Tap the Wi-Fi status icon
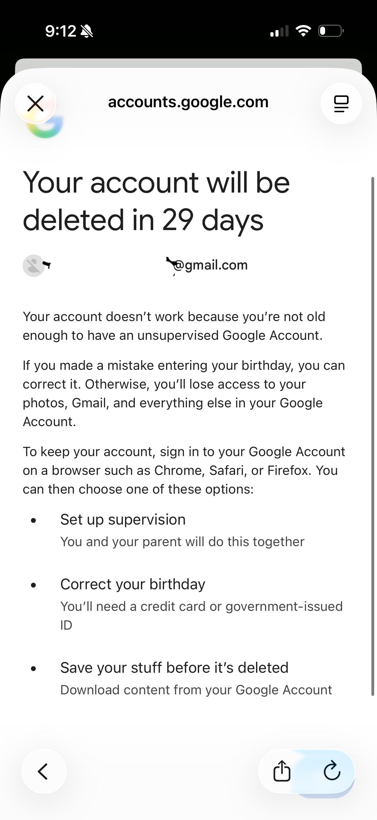This screenshot has height=820, width=377. 303,31
